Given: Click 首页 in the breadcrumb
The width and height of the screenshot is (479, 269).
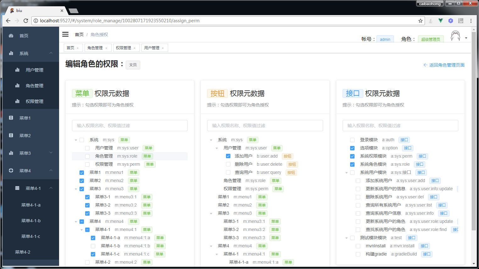Looking at the screenshot, I should [x=79, y=35].
